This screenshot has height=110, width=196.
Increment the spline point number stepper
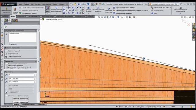coord(35,74)
